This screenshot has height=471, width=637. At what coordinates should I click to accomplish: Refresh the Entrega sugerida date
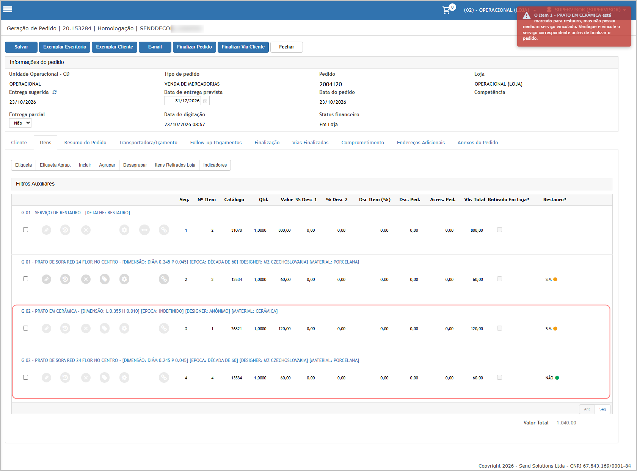(x=55, y=92)
